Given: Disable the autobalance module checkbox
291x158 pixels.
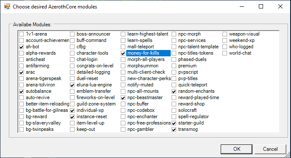Looking at the screenshot, I should (x=22, y=91).
